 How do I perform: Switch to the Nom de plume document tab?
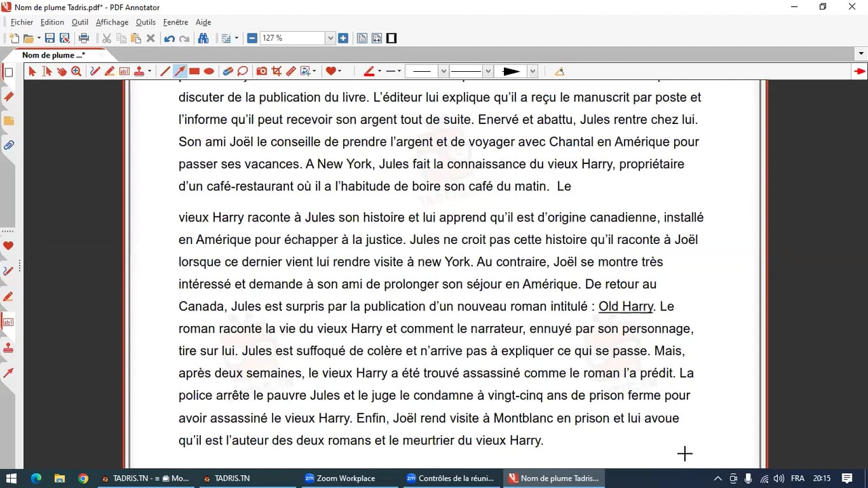point(53,55)
